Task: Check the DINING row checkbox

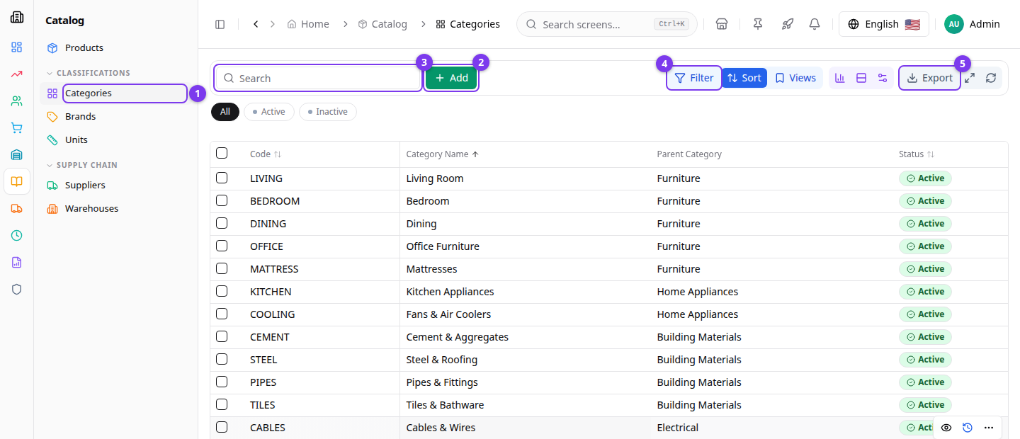Action: [222, 223]
